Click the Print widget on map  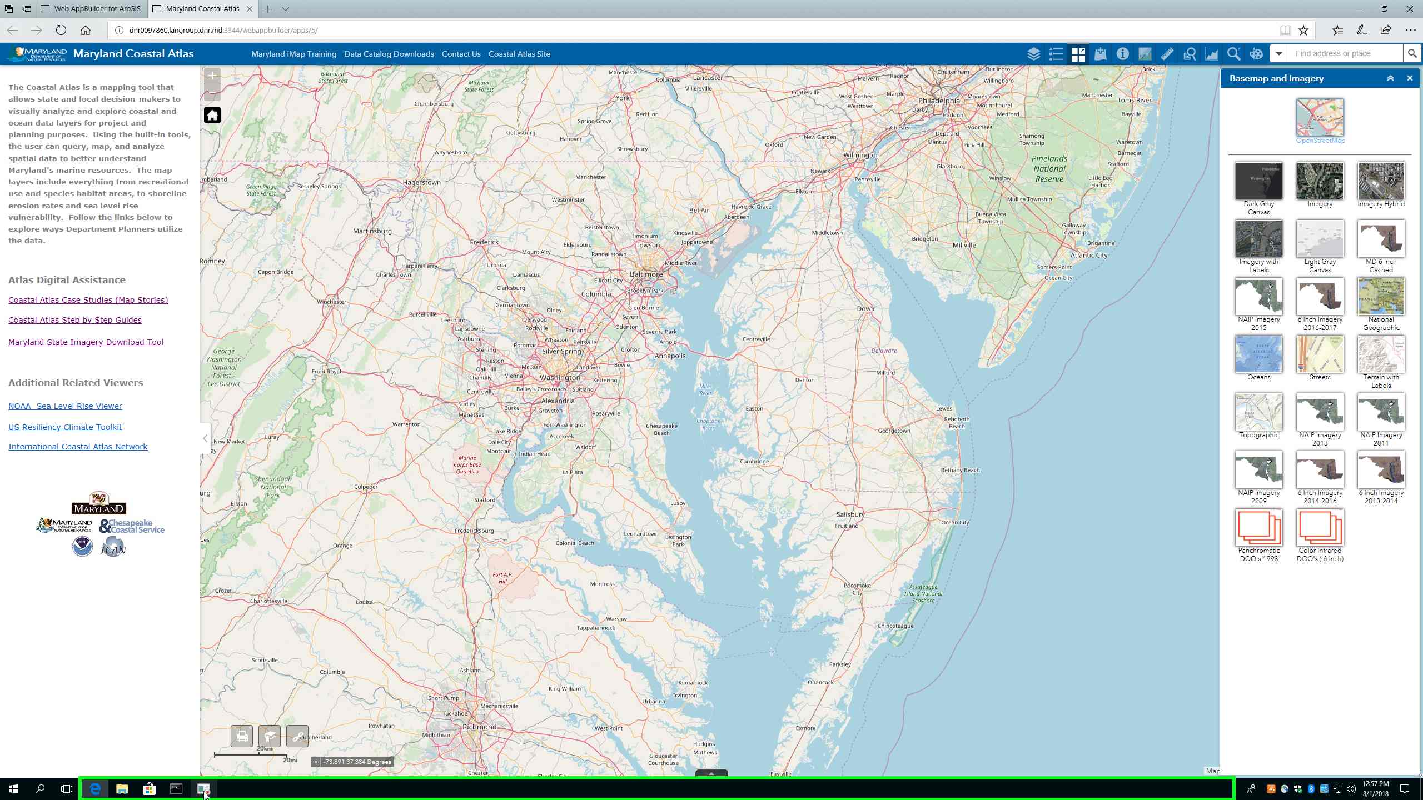pos(242,736)
